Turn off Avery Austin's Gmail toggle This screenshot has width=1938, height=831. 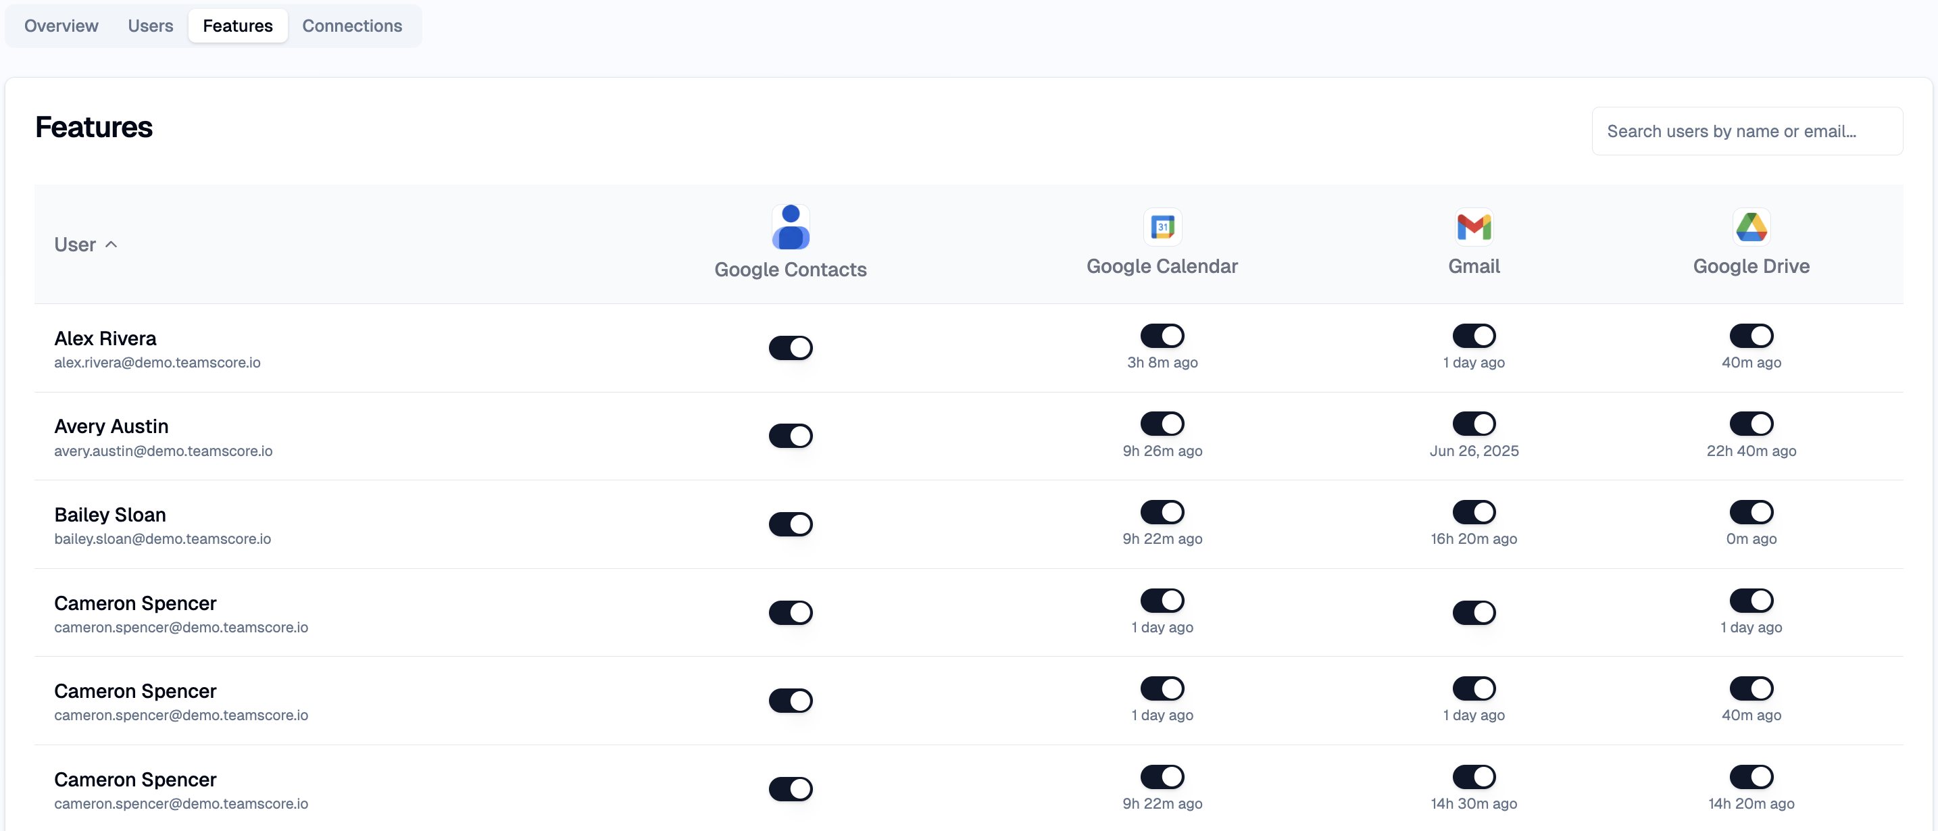(x=1473, y=424)
